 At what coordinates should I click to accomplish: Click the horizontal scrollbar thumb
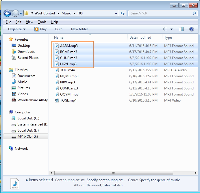(113, 173)
